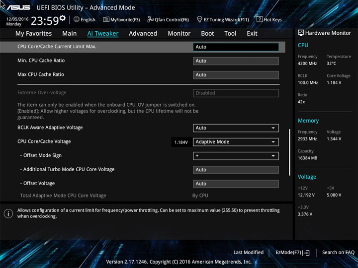Click Min. CPU Cache Ratio value field
Viewport: 358px width, 268px height.
point(236,61)
